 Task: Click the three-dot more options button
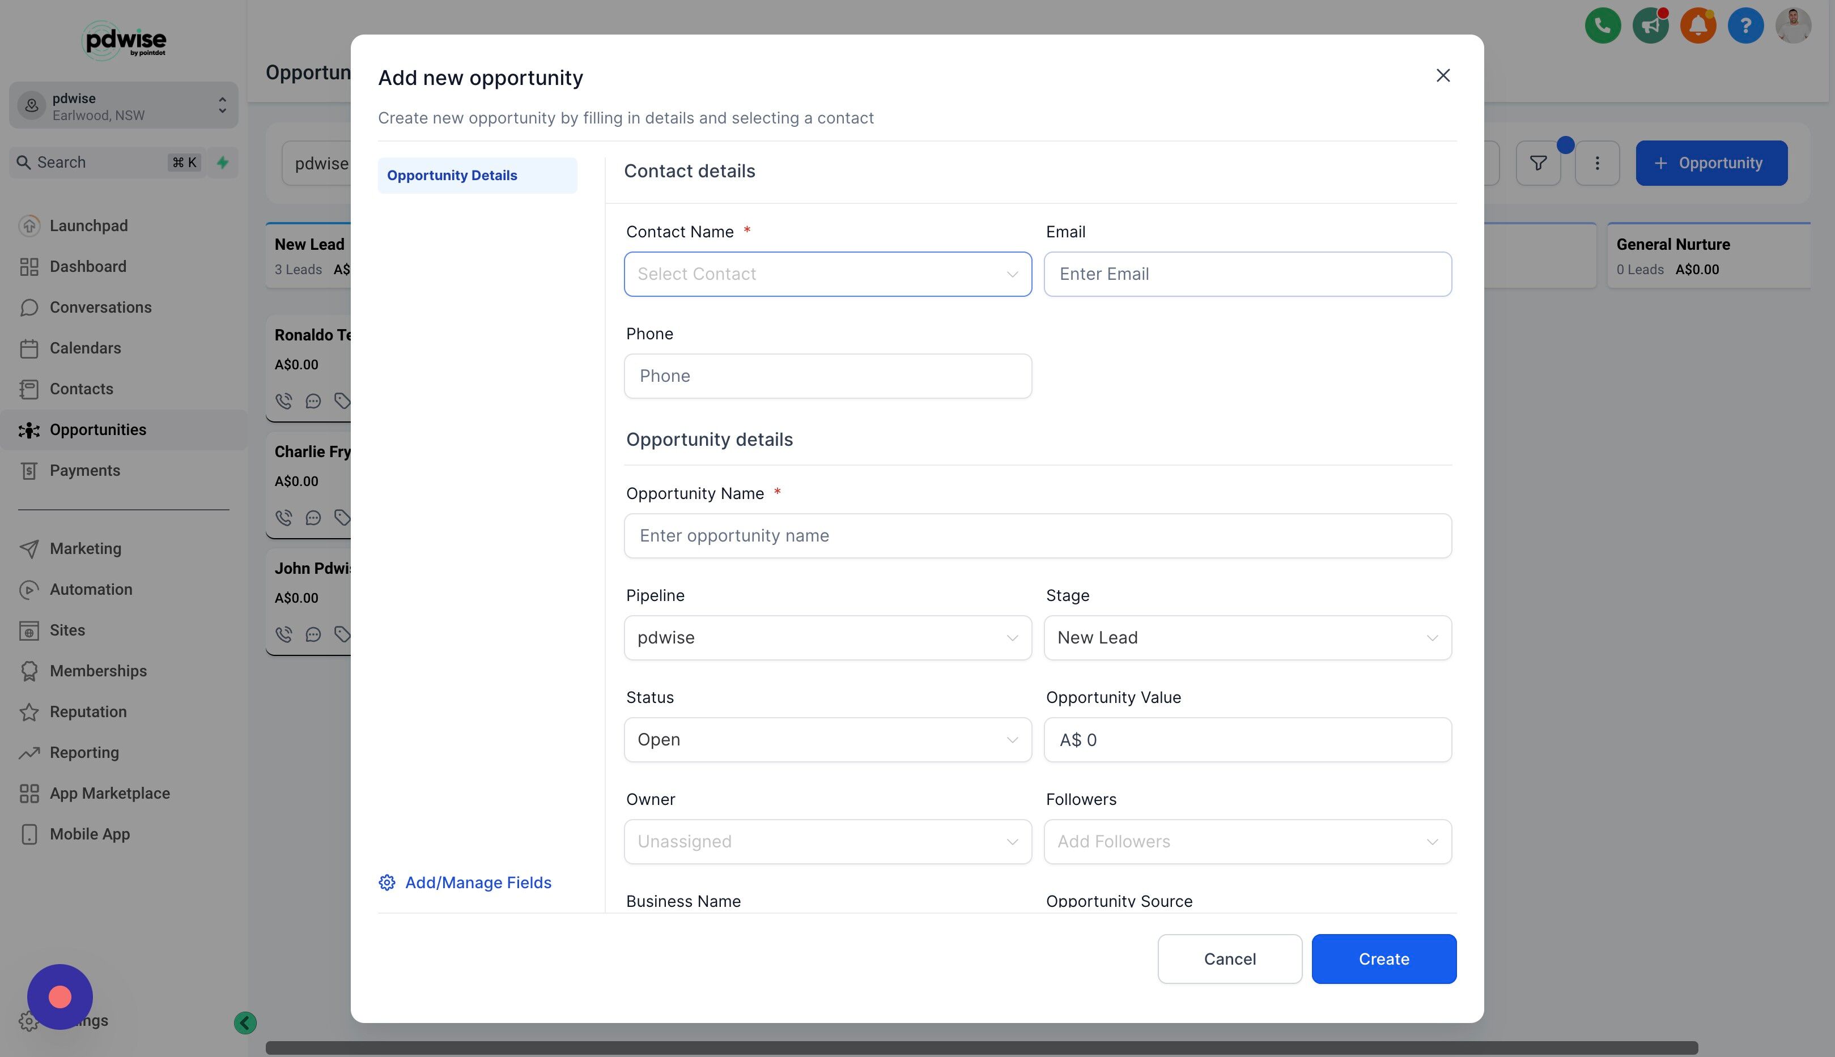point(1596,163)
